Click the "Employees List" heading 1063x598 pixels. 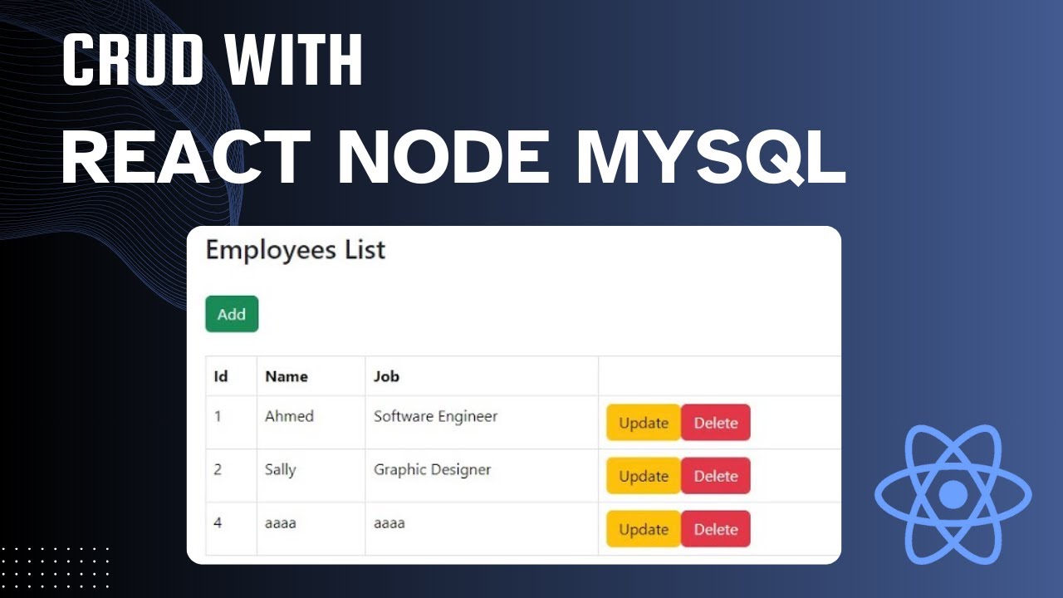click(x=296, y=250)
